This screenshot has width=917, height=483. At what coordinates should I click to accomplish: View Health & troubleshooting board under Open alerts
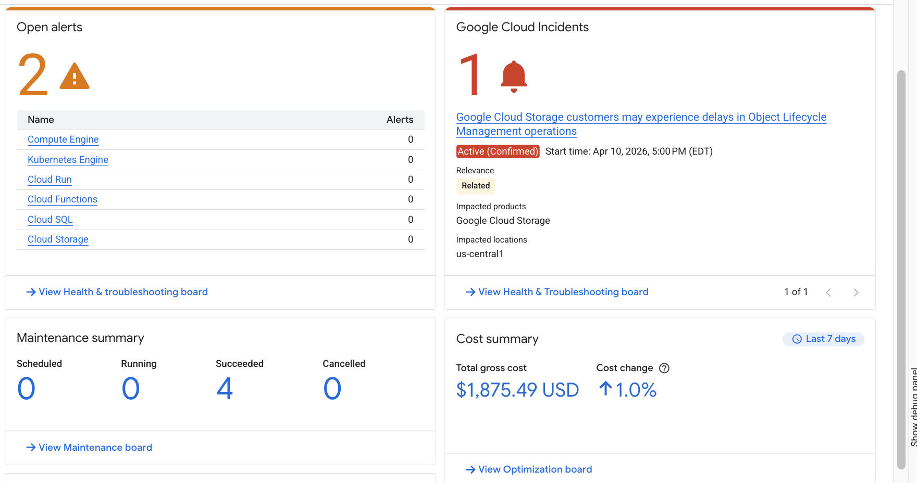tap(117, 292)
